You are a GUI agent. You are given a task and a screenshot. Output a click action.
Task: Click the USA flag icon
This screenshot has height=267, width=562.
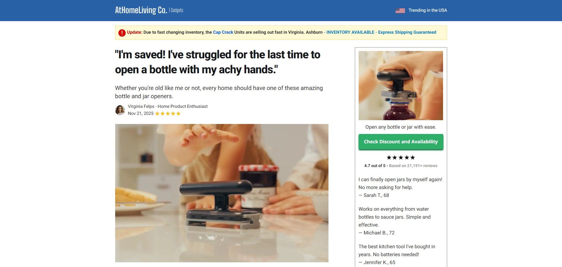pyautogui.click(x=400, y=11)
